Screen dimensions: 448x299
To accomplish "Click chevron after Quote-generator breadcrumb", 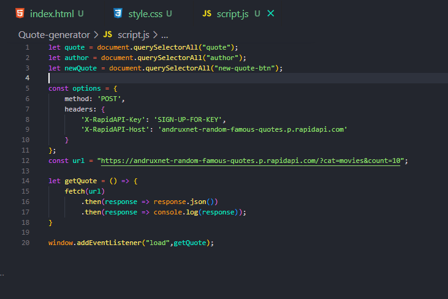I will 96,35.
